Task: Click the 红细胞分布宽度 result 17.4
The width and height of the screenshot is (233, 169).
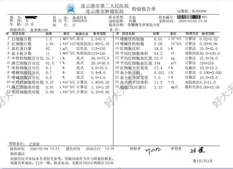Action: (x=158, y=68)
